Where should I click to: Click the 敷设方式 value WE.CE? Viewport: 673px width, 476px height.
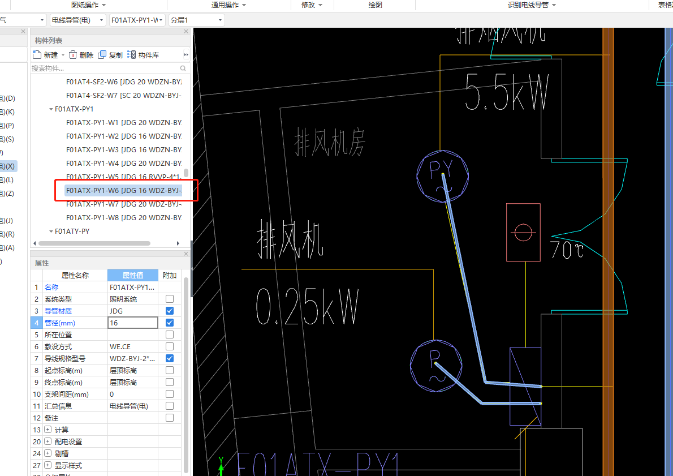(133, 346)
